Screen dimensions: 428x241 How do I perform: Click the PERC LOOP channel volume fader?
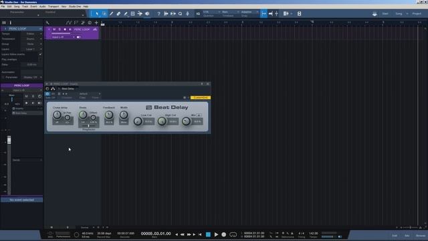9,140
